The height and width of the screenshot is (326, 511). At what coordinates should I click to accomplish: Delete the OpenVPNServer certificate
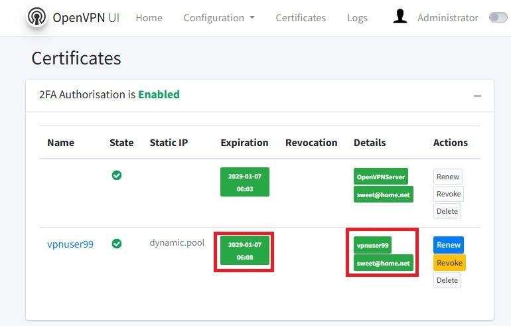(x=447, y=211)
